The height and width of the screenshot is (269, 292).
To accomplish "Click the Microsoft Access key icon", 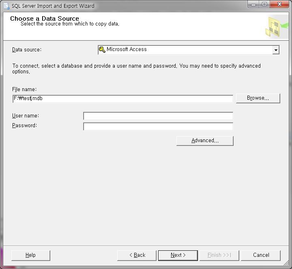I will [102, 49].
